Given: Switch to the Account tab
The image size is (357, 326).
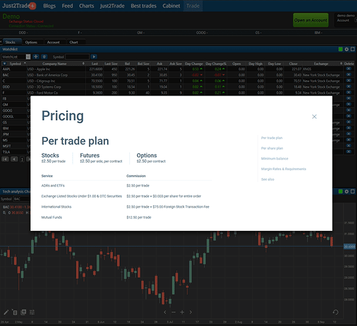Looking at the screenshot, I should [53, 42].
